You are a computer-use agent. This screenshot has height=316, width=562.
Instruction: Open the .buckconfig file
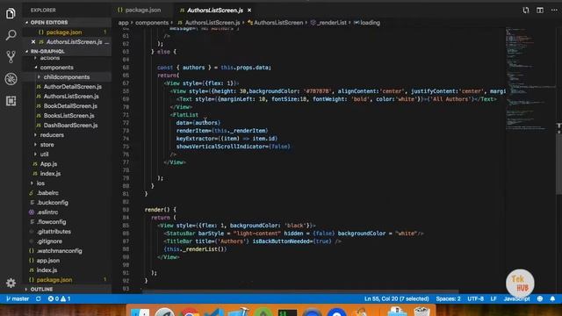pos(53,203)
